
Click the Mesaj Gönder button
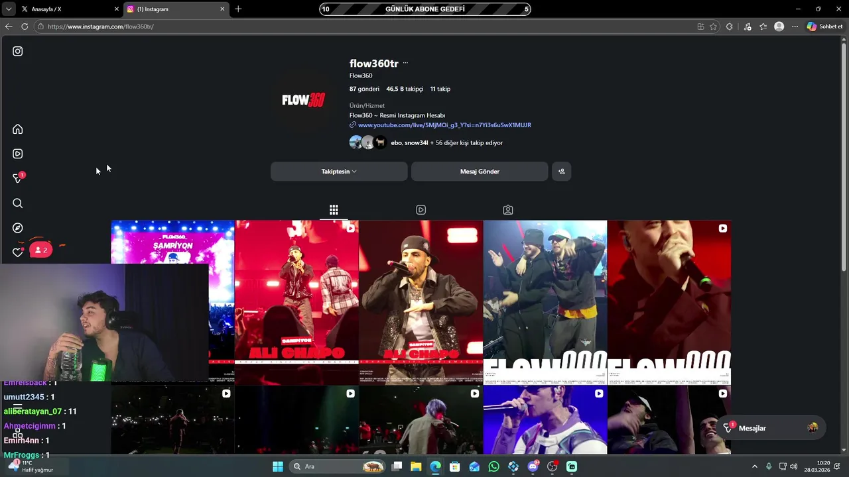pos(480,172)
